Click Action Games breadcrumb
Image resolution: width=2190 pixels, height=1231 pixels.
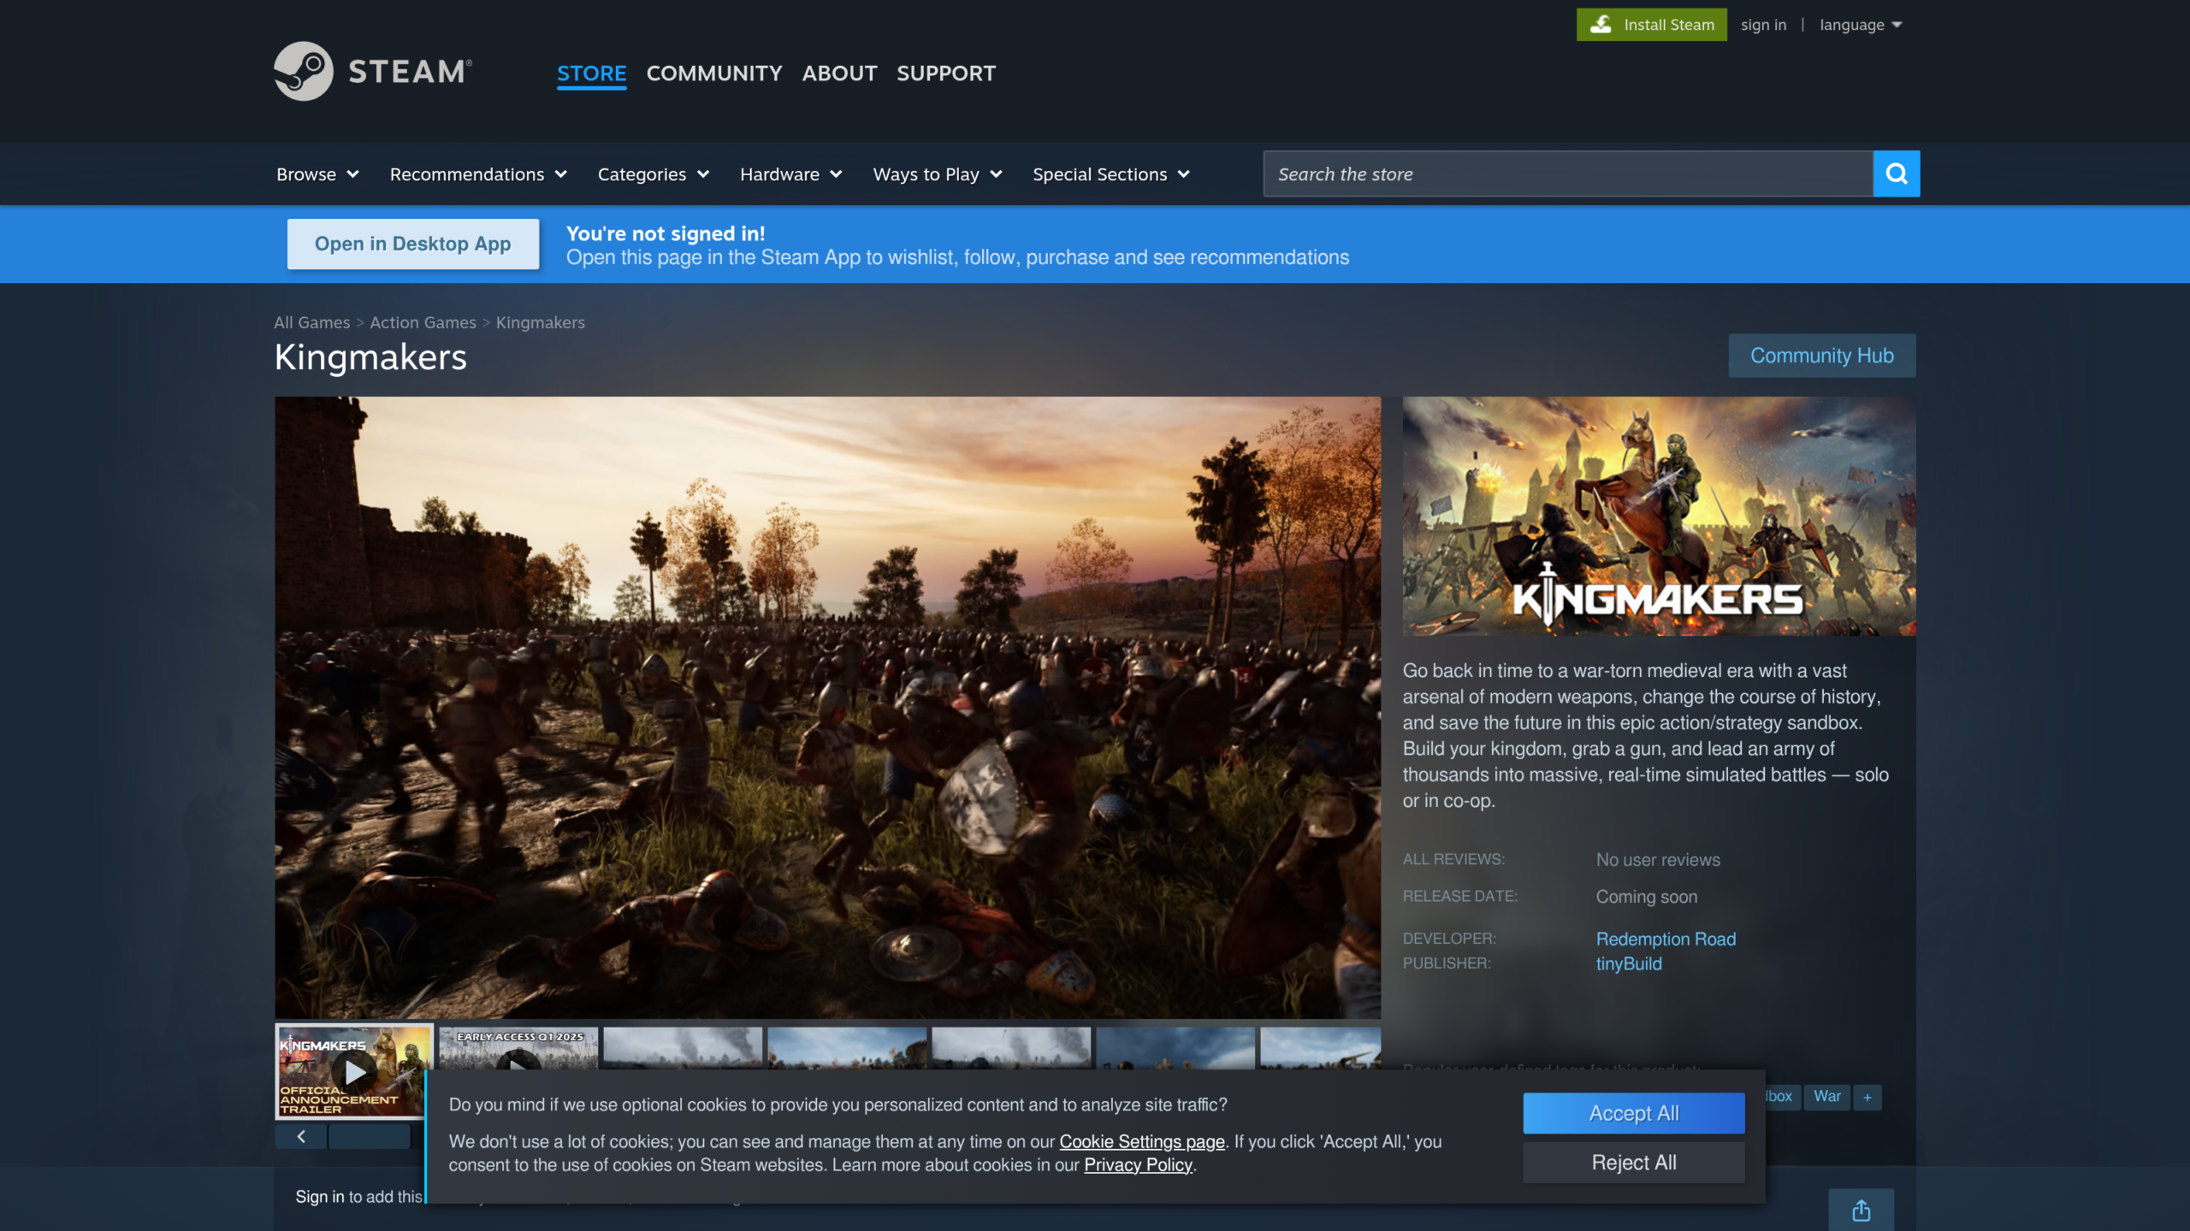tap(423, 322)
